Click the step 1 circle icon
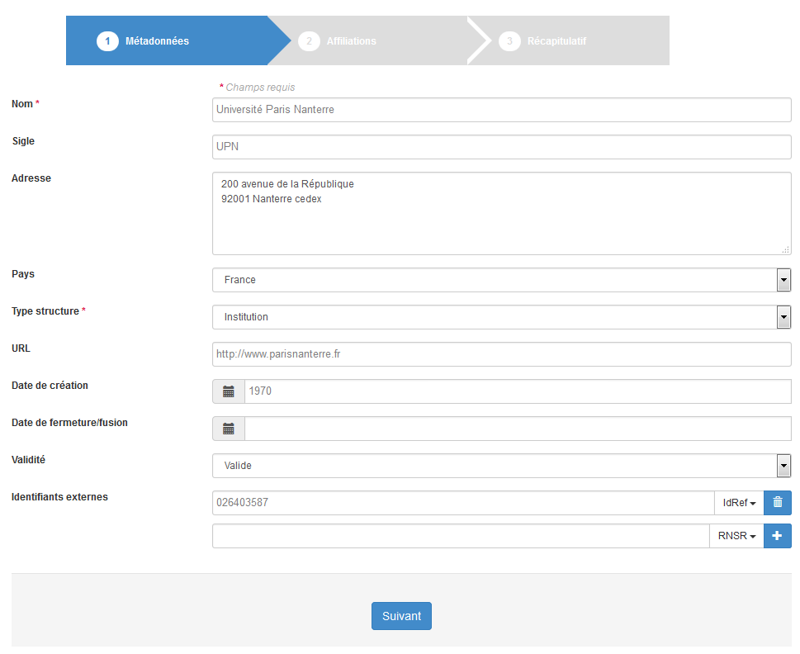 pyautogui.click(x=107, y=40)
